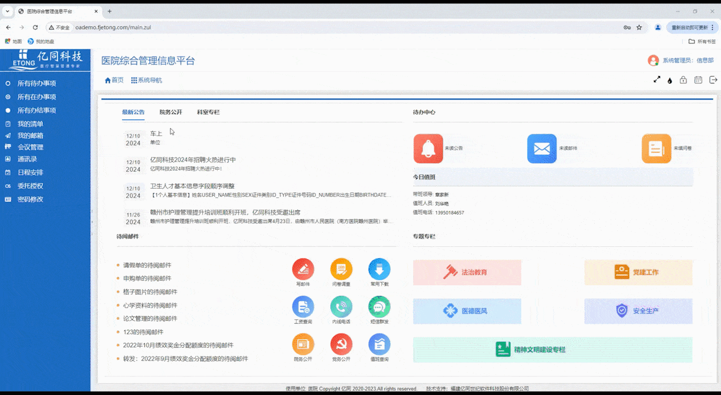Open the 党务公开 party affairs icon
This screenshot has height=395, width=721.
(341, 345)
